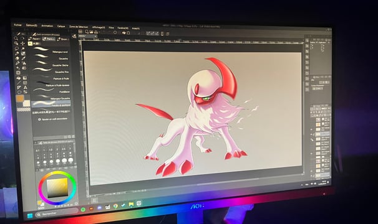Select the Zoom magnifier tool
The width and height of the screenshot is (378, 224).
[16, 38]
